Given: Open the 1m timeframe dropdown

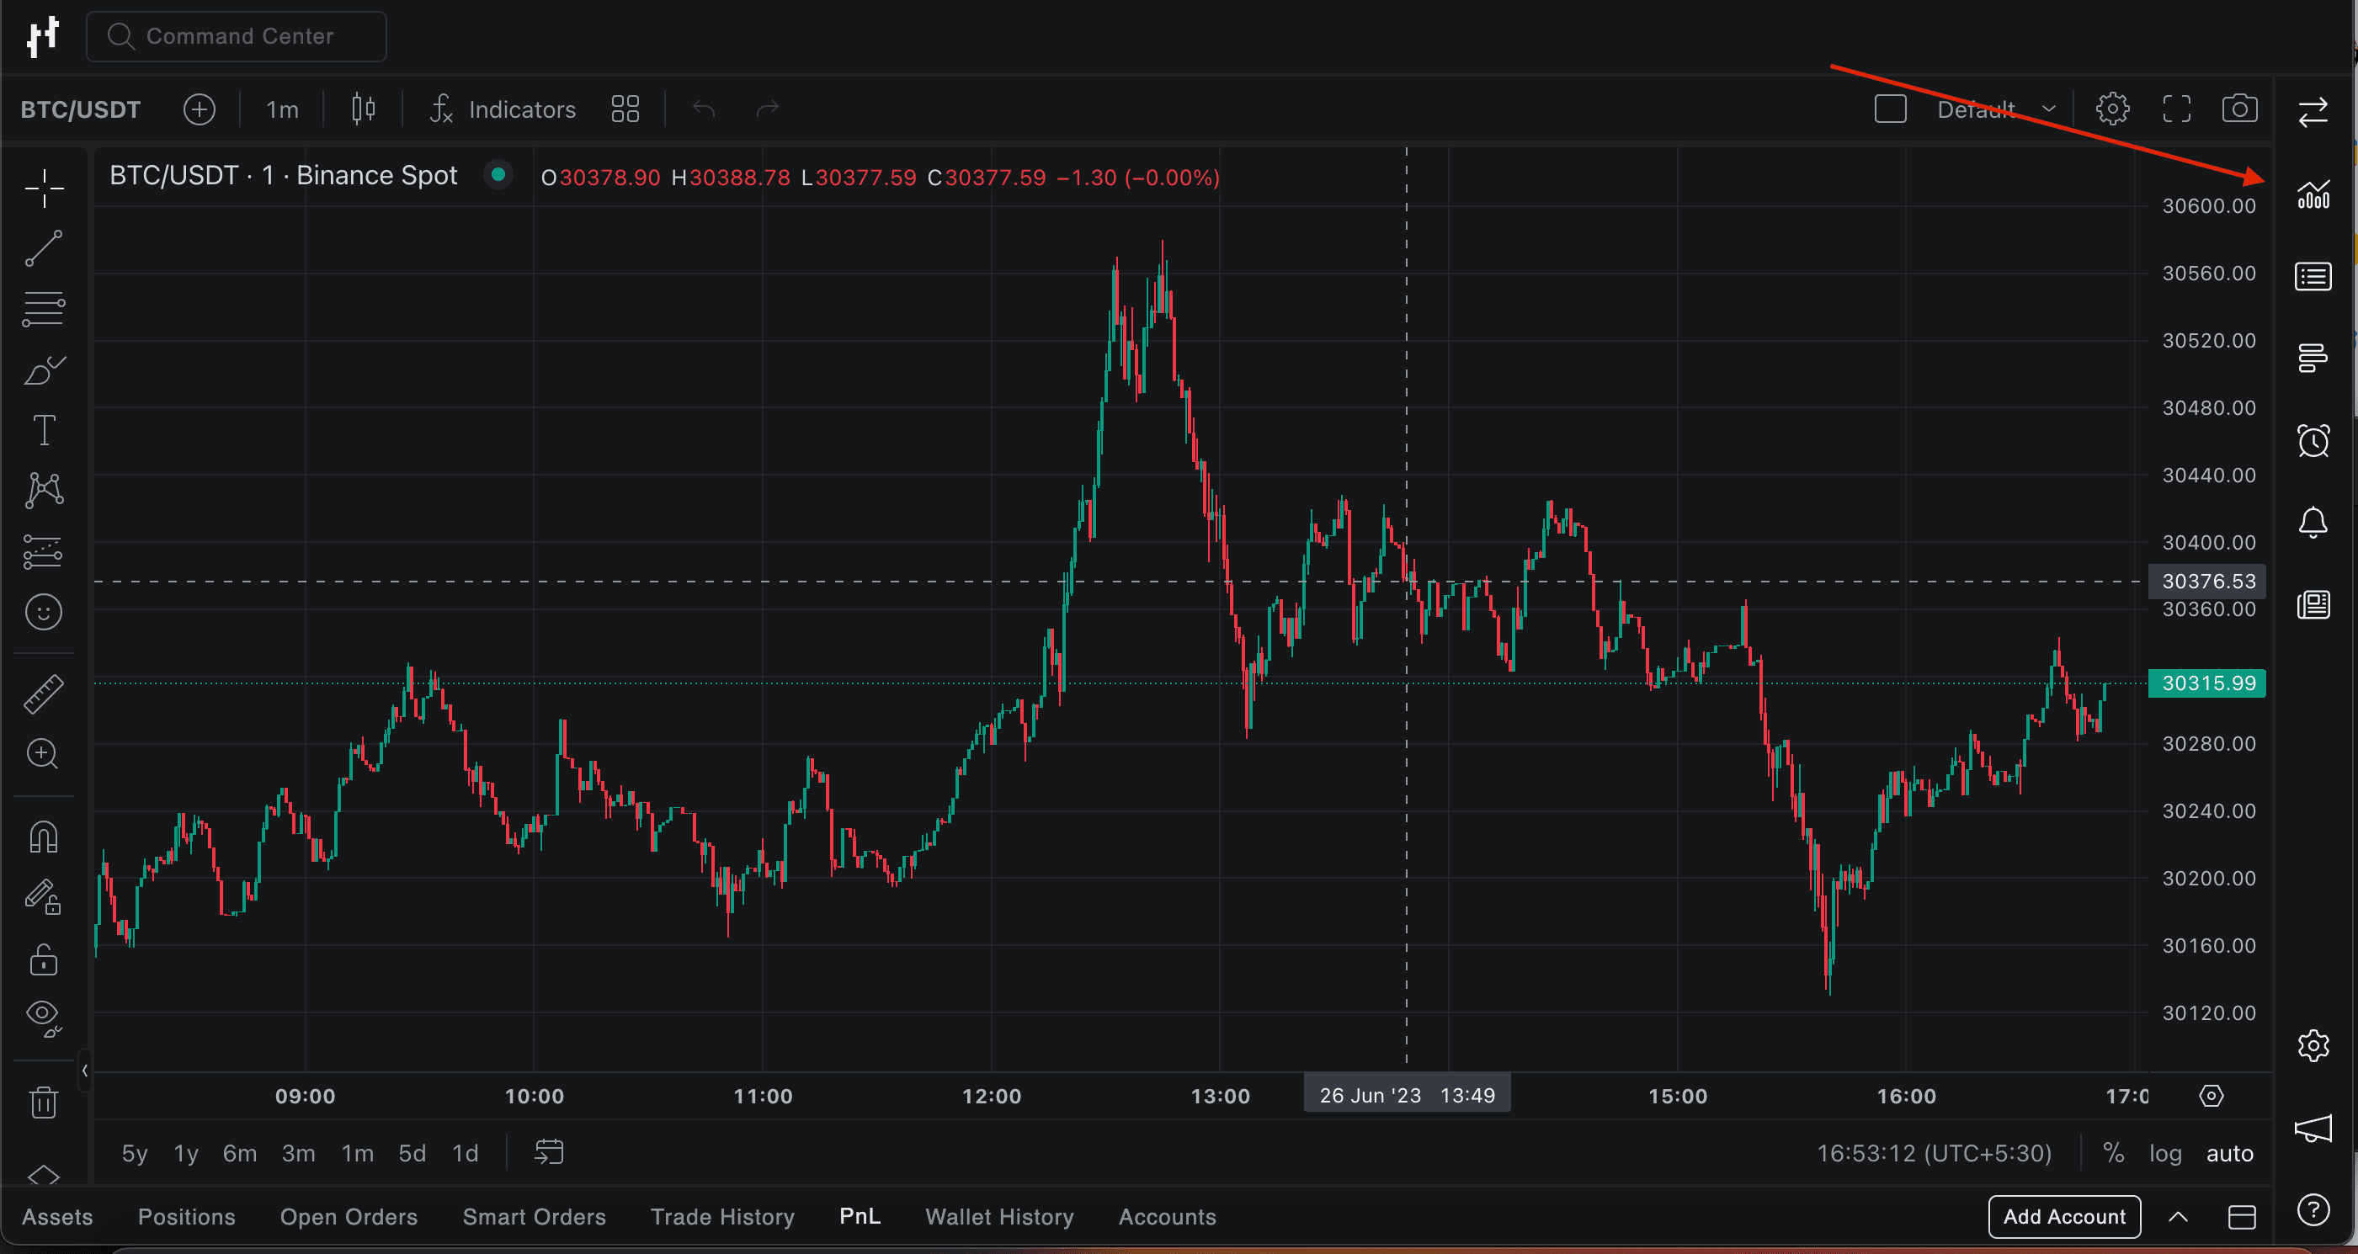Looking at the screenshot, I should point(282,110).
